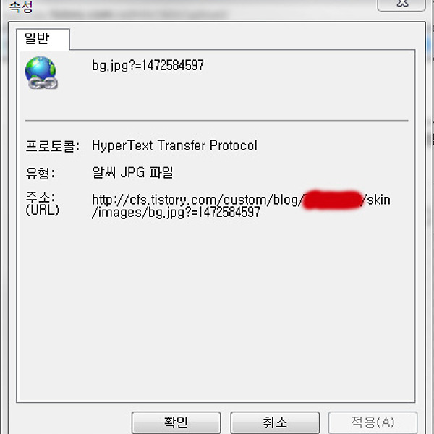
Task: Click the 알씨 JPG 파일 type value
Action: tap(132, 172)
